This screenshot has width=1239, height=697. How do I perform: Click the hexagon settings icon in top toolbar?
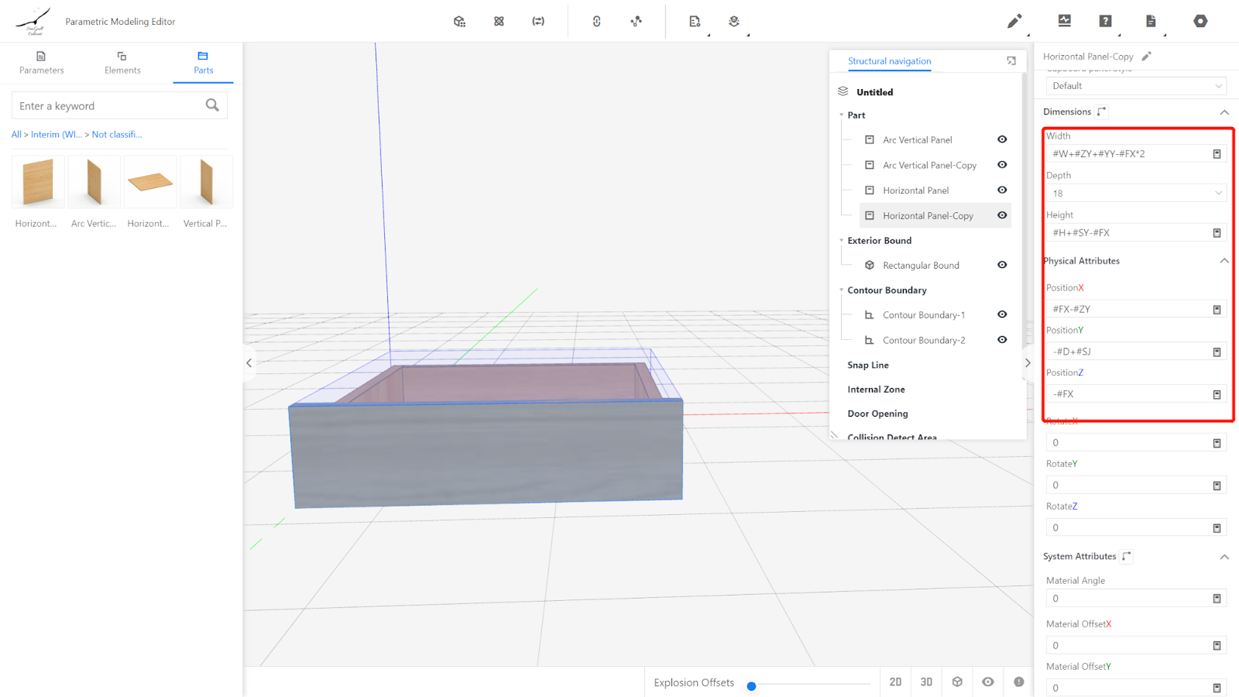point(1200,22)
